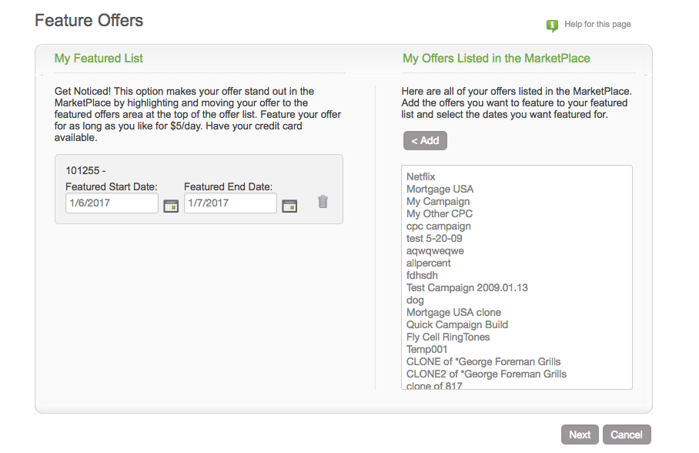Image resolution: width=699 pixels, height=453 pixels.
Task: Cancel the Feature Offers form
Action: 627,435
